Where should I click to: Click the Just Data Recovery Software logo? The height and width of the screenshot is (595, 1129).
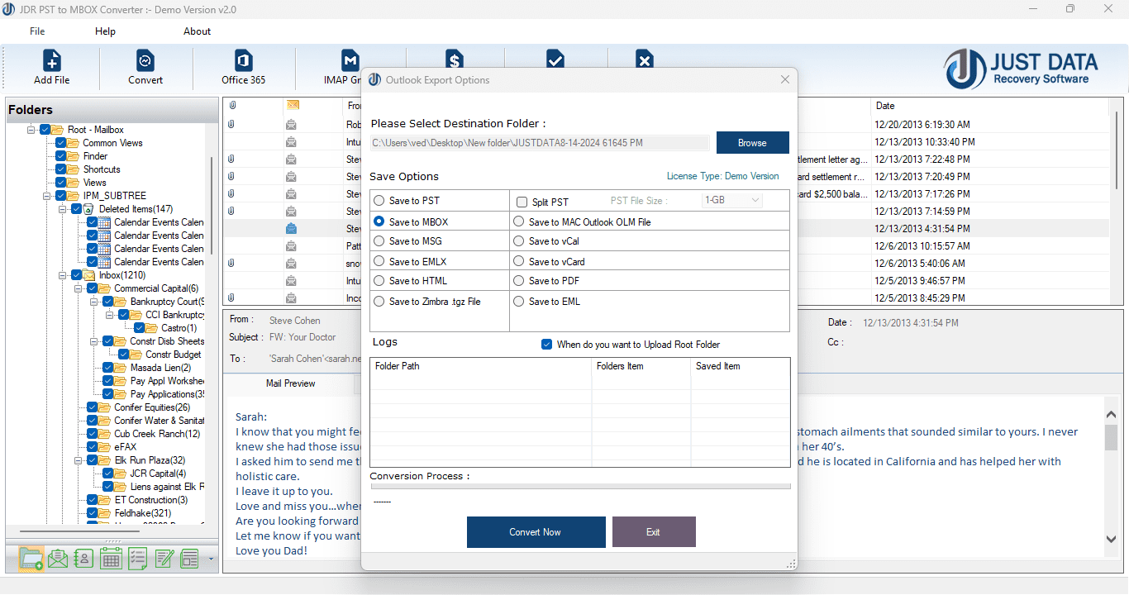tap(1022, 69)
